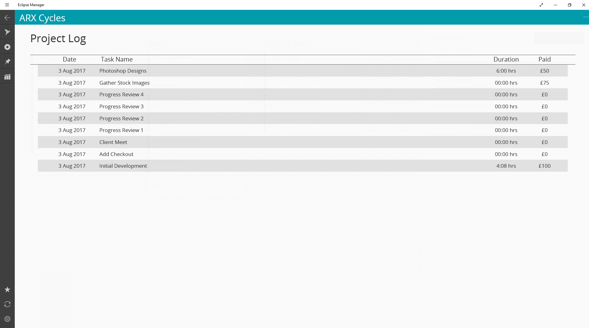Screen dimensions: 589x328
Task: Click the Duration column header
Action: click(x=506, y=59)
